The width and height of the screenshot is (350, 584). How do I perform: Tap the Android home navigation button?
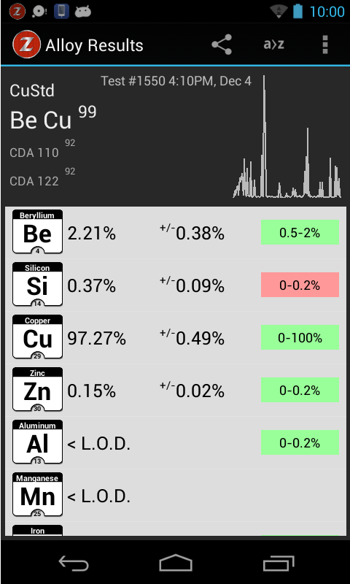click(175, 563)
